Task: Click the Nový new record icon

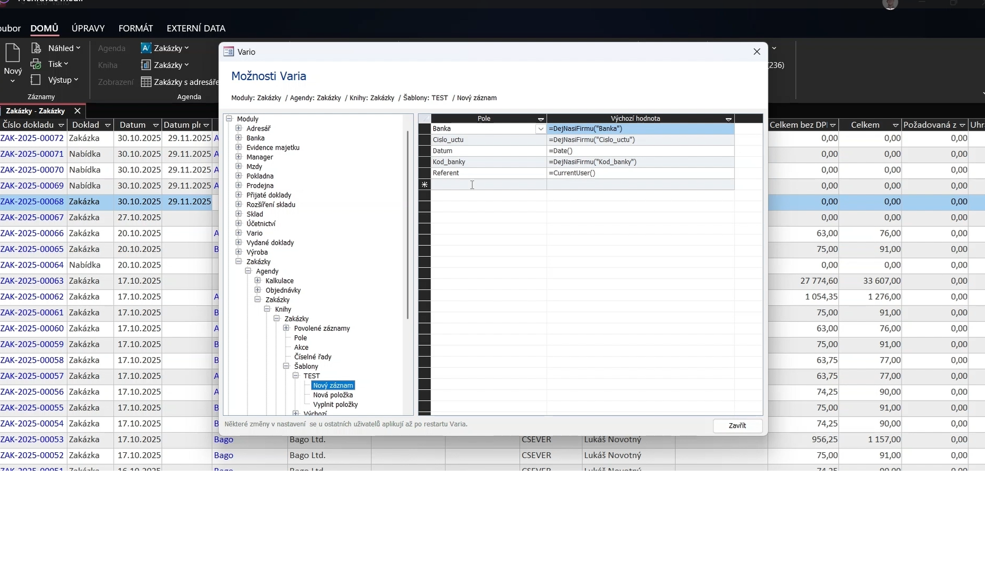Action: 12,54
